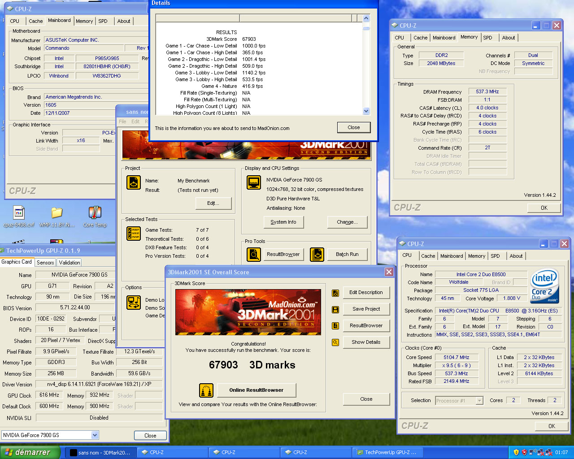The width and height of the screenshot is (574, 459).
Task: Click the Pro Tools ResultBrowser icon
Action: 254,255
